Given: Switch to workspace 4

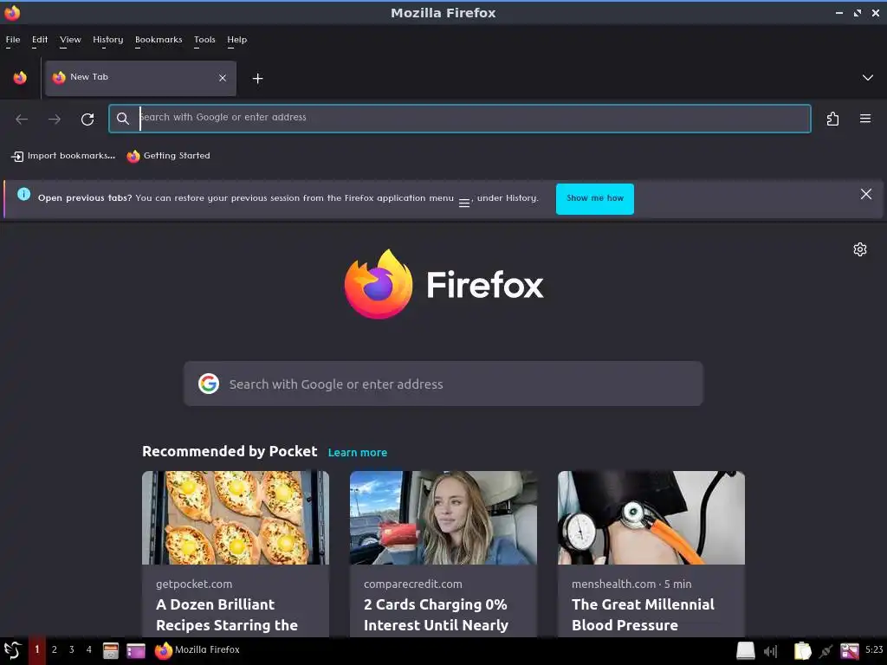Looking at the screenshot, I should pos(89,649).
